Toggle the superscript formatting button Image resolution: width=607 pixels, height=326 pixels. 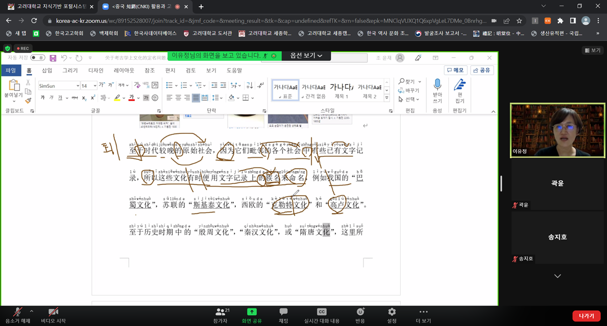point(93,98)
